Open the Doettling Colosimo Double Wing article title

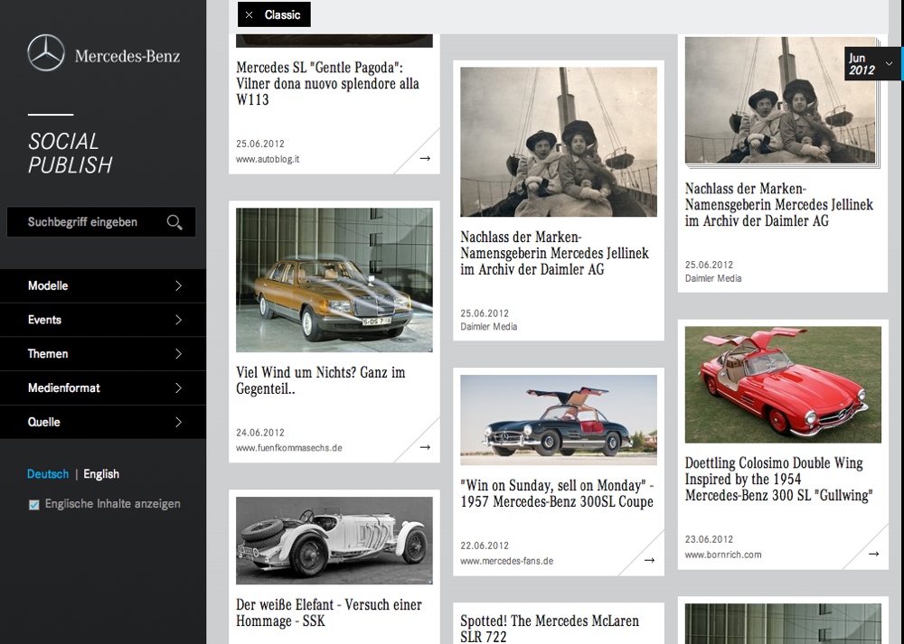coord(779,479)
